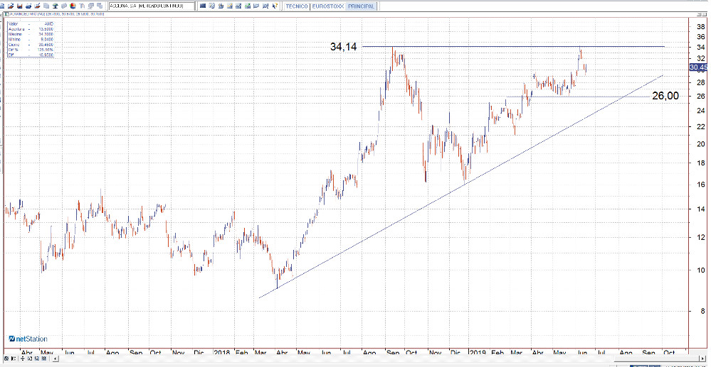The width and height of the screenshot is (711, 367).
Task: Click the current price tag '30,45'
Action: click(x=699, y=67)
